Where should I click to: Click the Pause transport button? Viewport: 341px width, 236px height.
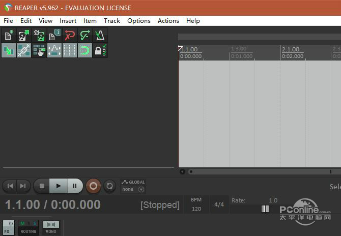point(75,186)
